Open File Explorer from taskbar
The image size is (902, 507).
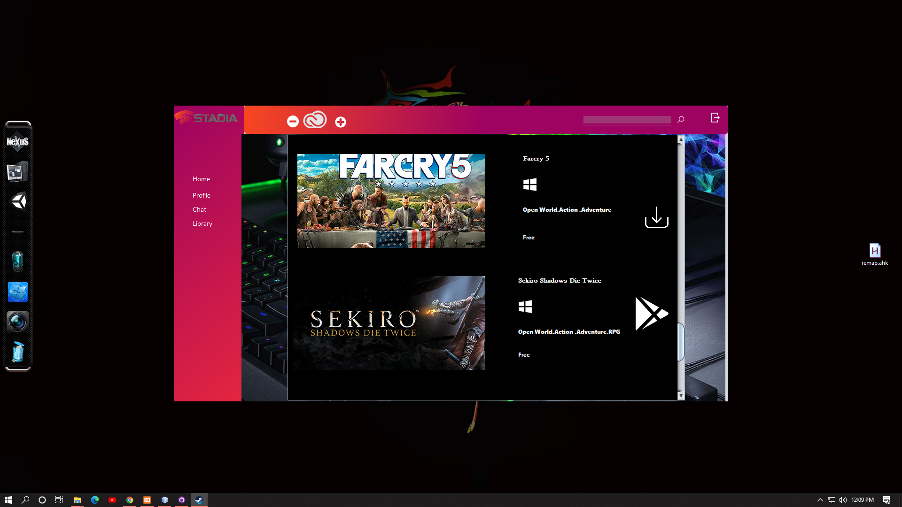click(x=78, y=500)
